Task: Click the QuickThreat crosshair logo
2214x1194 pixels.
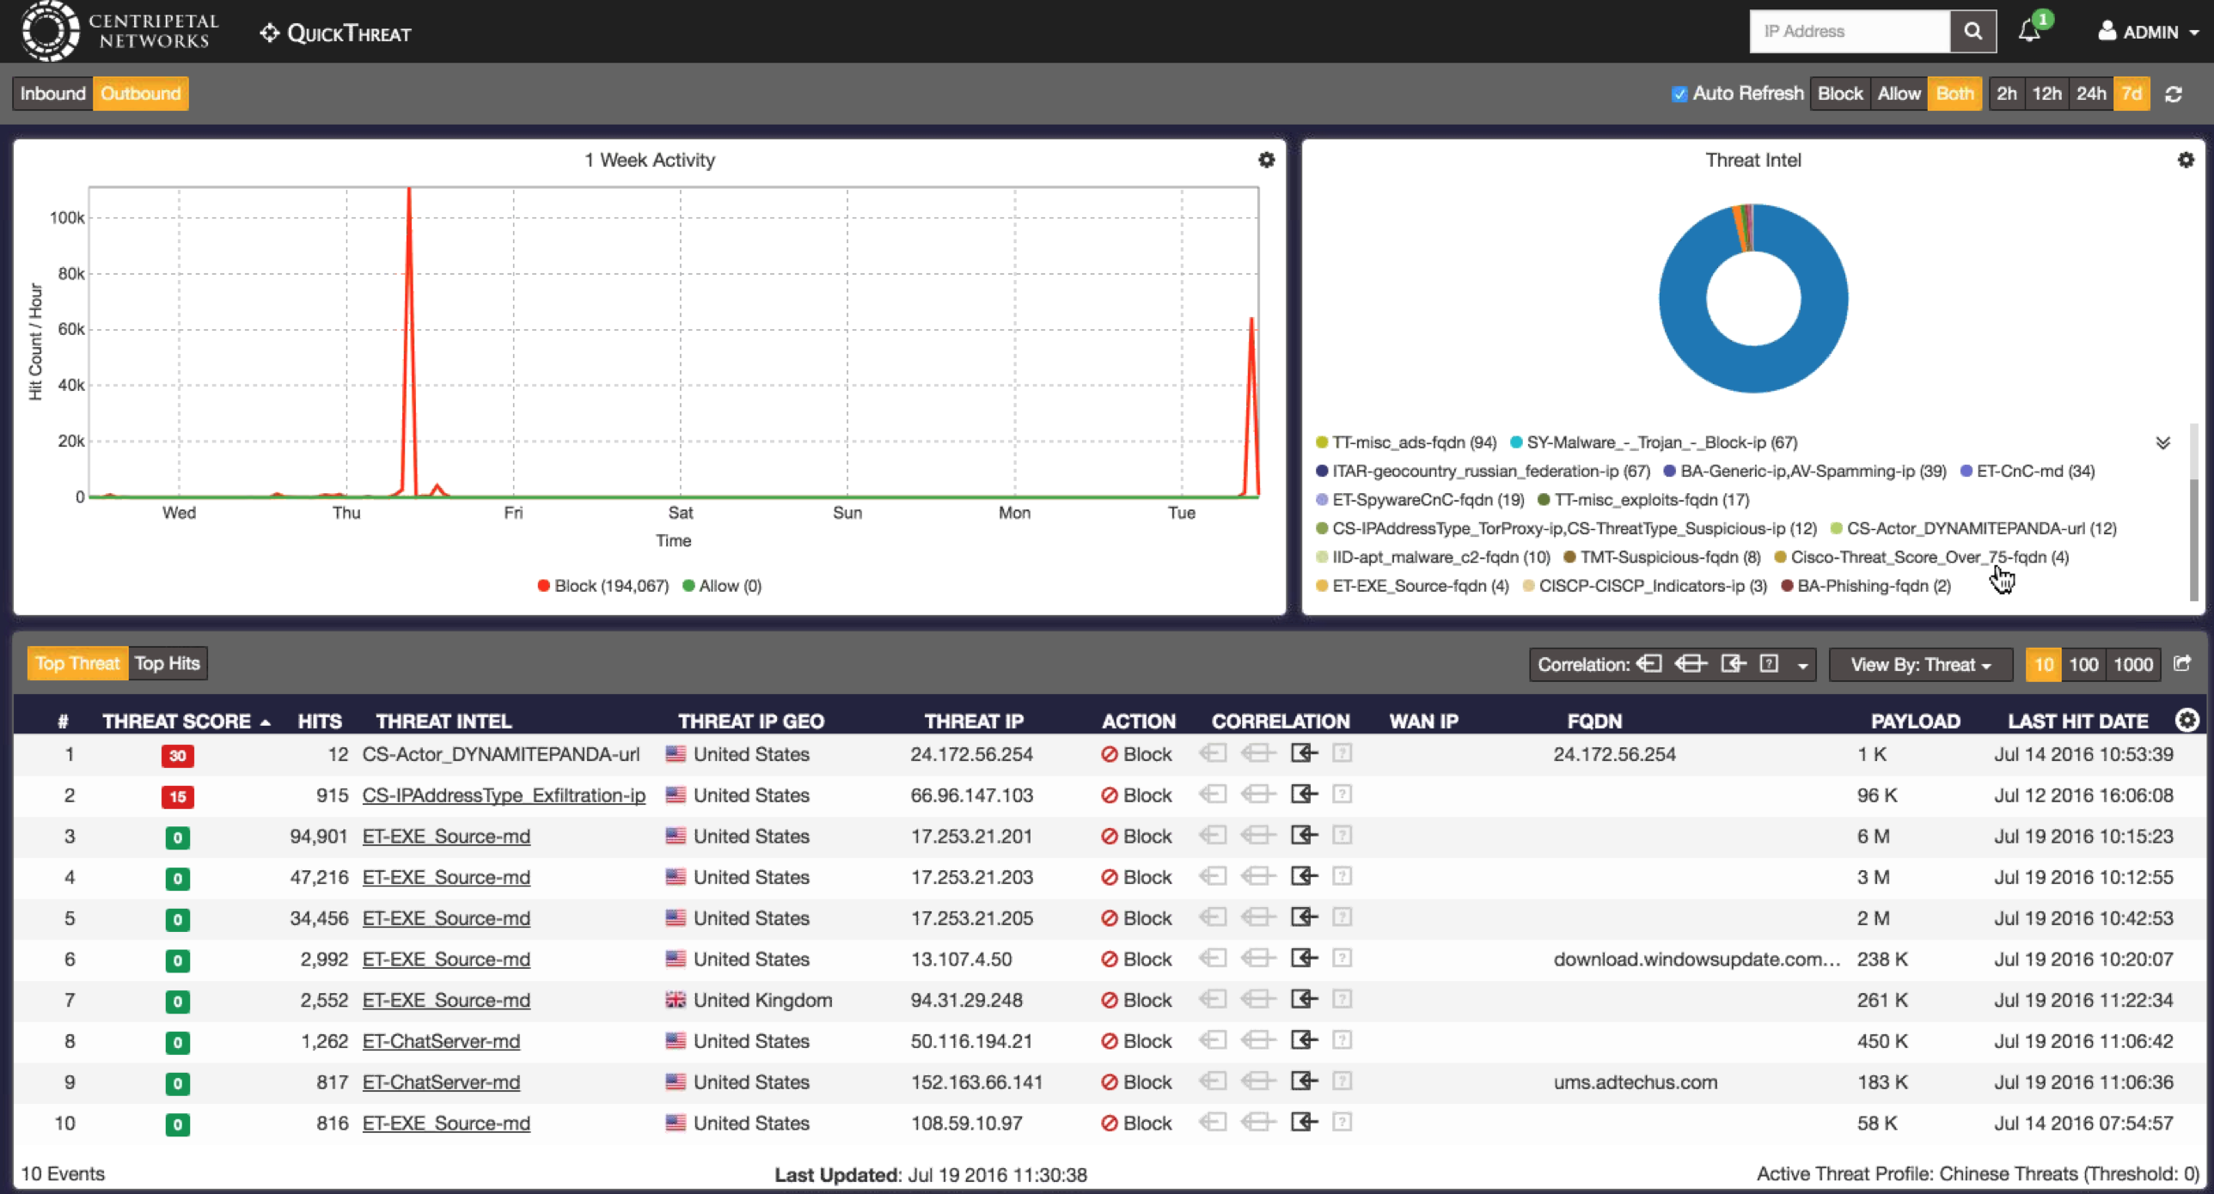Action: [x=270, y=34]
